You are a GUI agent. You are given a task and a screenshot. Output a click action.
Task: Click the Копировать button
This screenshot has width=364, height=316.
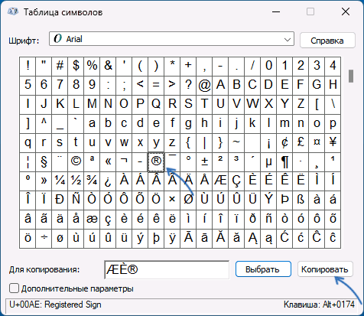[325, 269]
